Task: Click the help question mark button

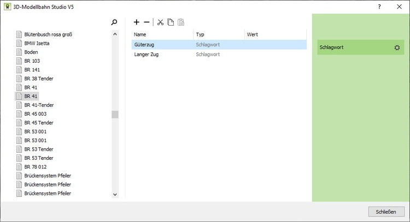Action: (x=379, y=7)
